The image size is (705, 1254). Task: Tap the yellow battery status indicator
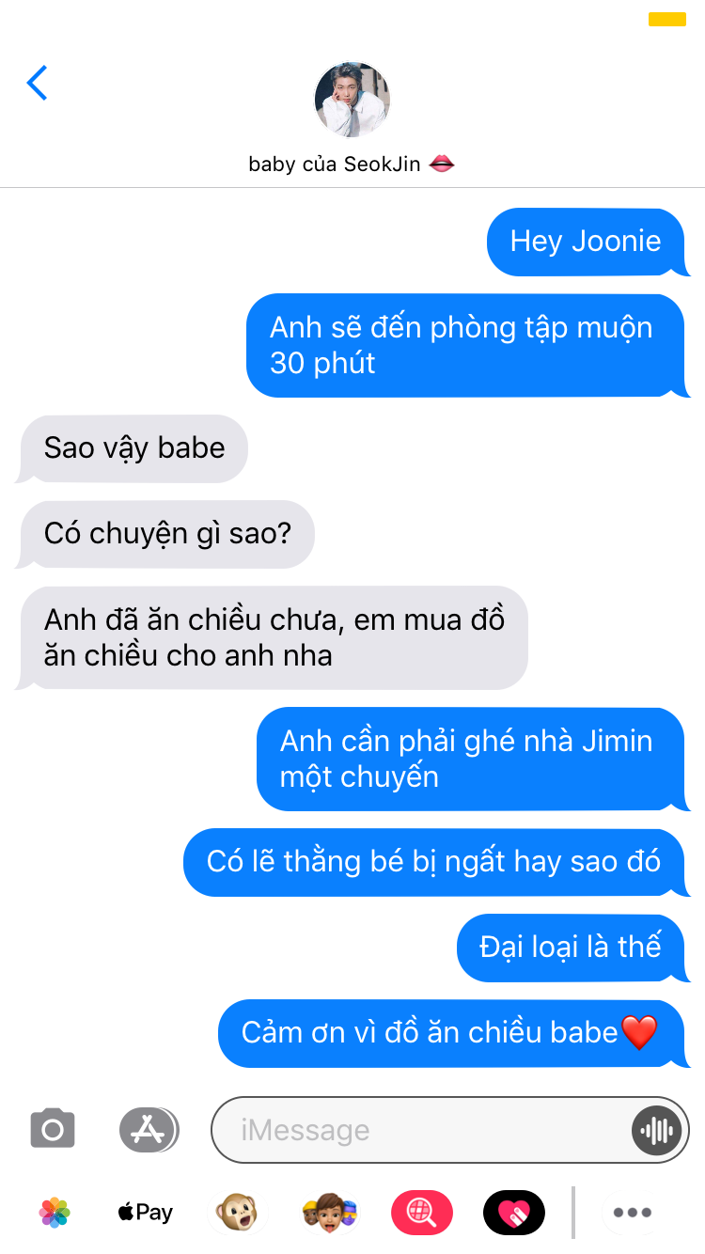tap(667, 19)
